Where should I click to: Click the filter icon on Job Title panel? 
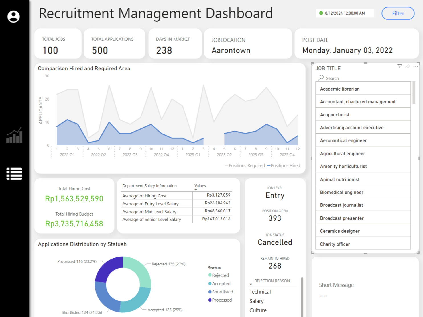tap(400, 67)
